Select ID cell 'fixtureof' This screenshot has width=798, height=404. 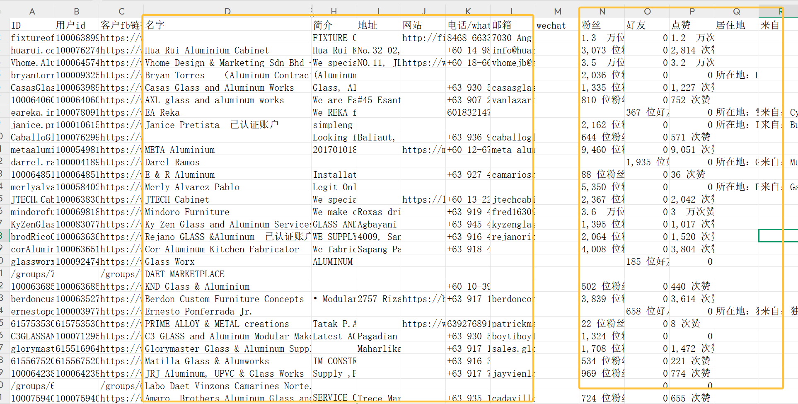tap(32, 38)
